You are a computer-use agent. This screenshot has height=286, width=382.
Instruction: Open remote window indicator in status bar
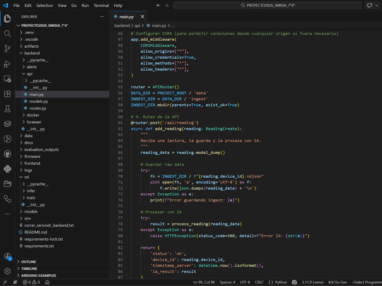point(5,282)
